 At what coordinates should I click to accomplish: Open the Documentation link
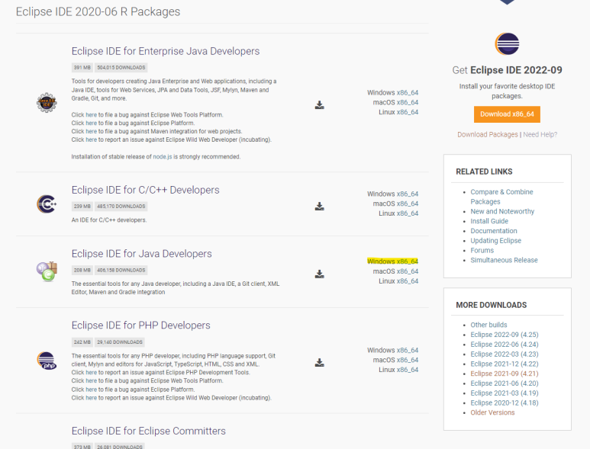(494, 231)
